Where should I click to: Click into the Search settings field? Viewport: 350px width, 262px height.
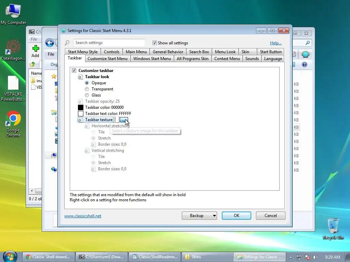click(x=109, y=43)
